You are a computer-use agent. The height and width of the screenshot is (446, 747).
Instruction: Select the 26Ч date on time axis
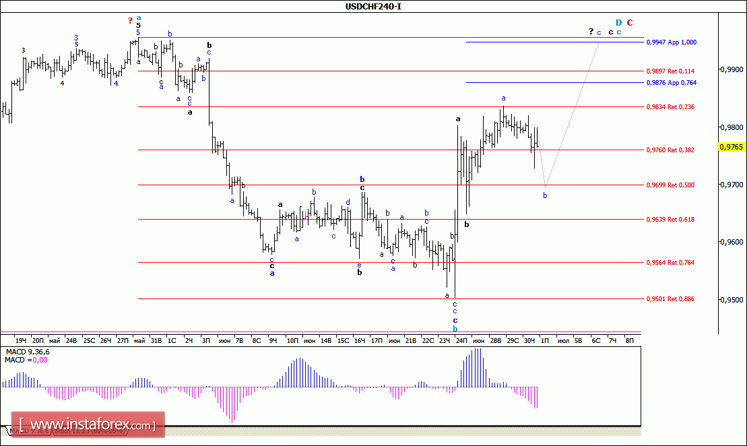(105, 341)
